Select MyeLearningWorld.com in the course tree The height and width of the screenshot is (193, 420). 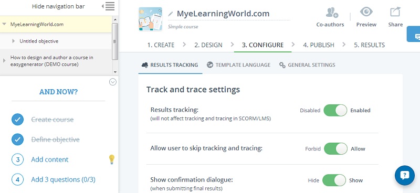(x=37, y=24)
